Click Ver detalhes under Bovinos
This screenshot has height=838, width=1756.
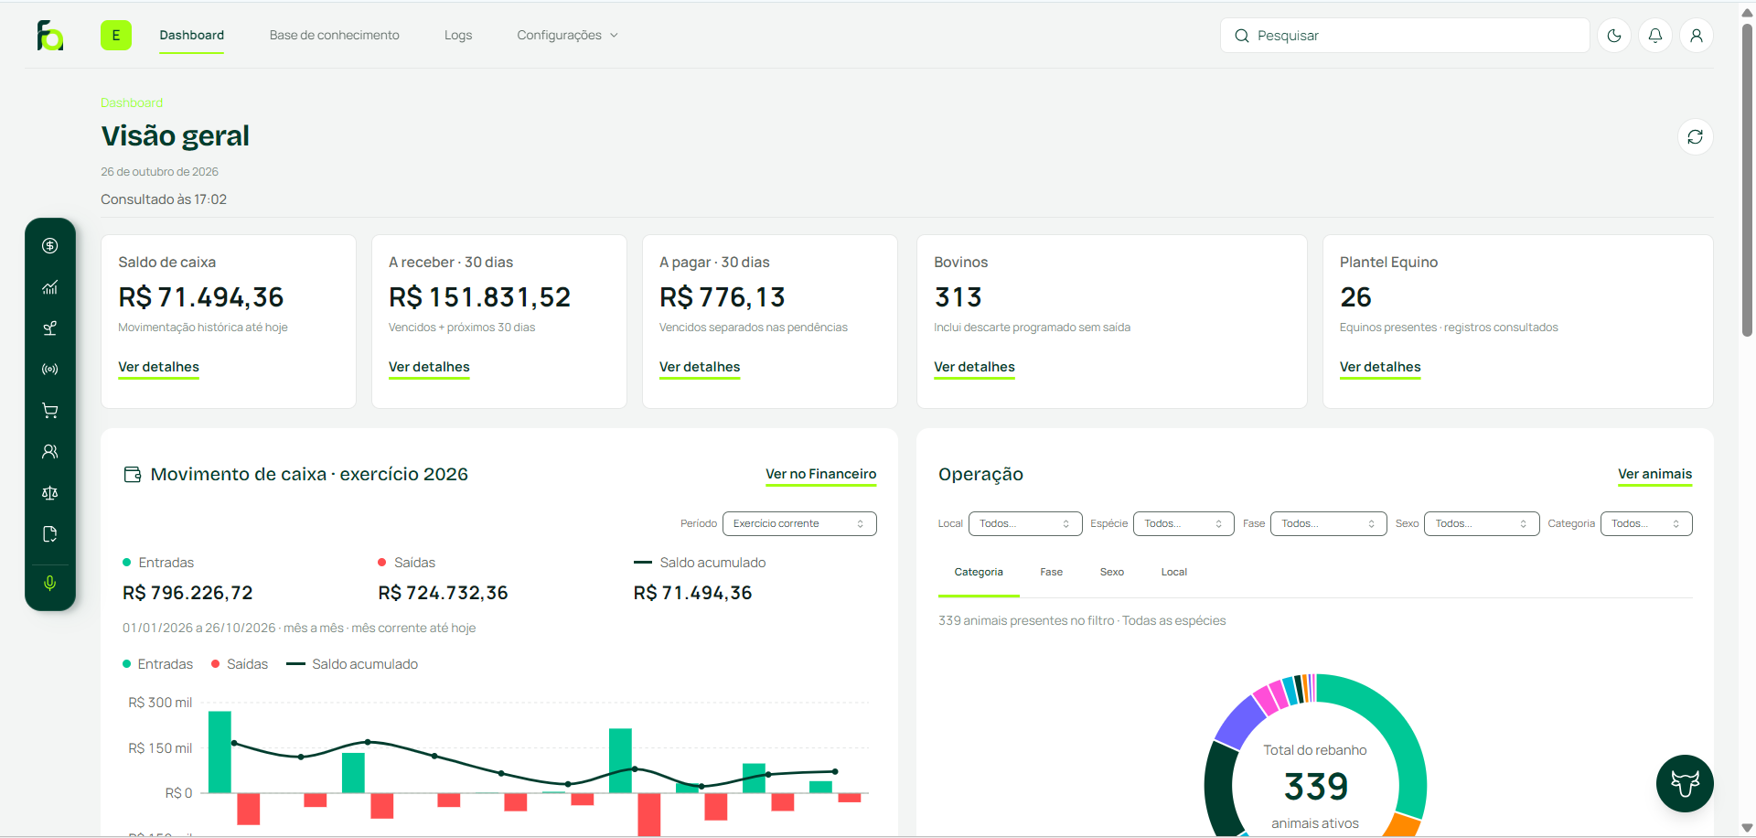point(975,368)
